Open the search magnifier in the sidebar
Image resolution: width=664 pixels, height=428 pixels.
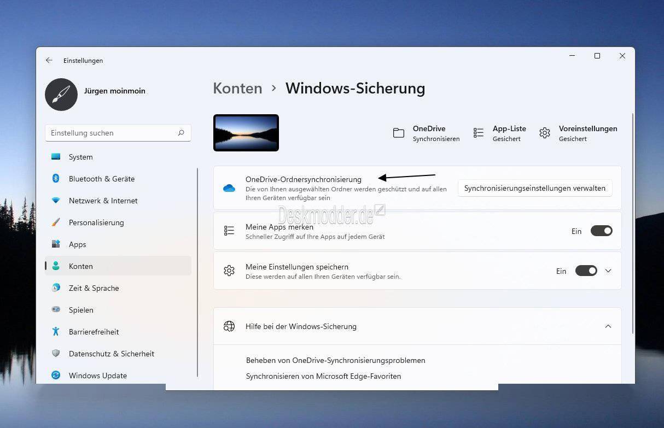[181, 133]
